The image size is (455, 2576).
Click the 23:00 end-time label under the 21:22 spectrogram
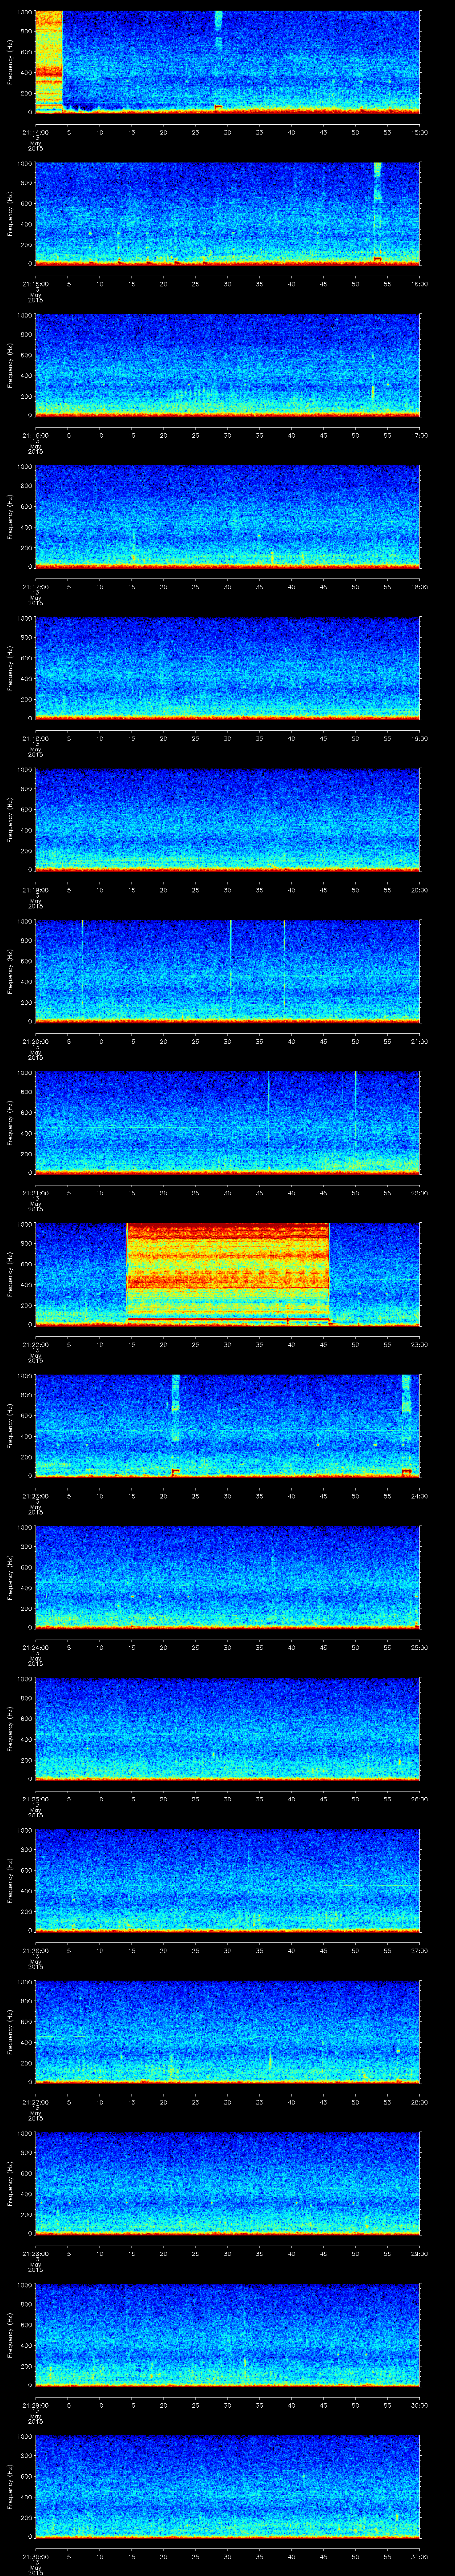pyautogui.click(x=419, y=1344)
